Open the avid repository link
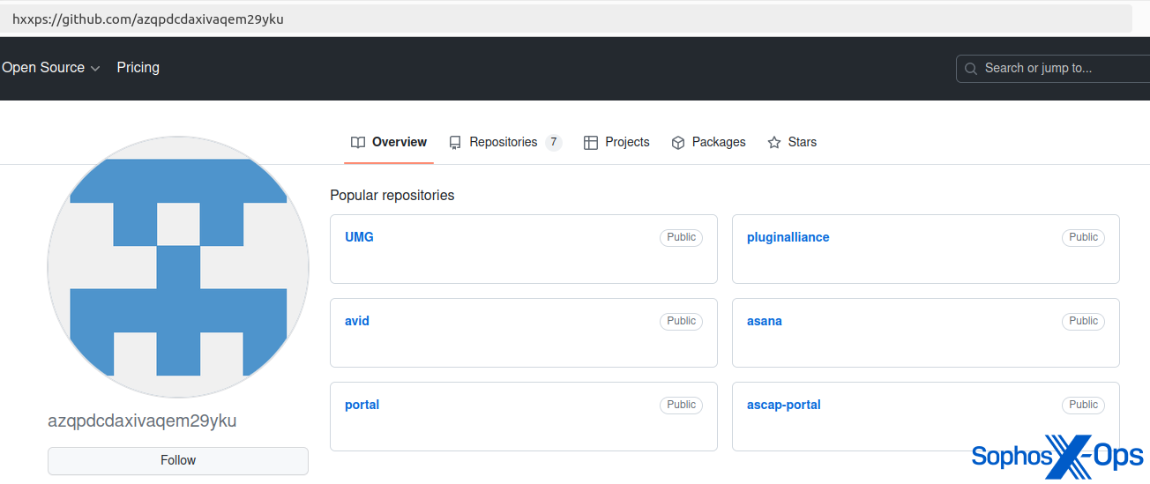The height and width of the screenshot is (484, 1150). (x=357, y=321)
